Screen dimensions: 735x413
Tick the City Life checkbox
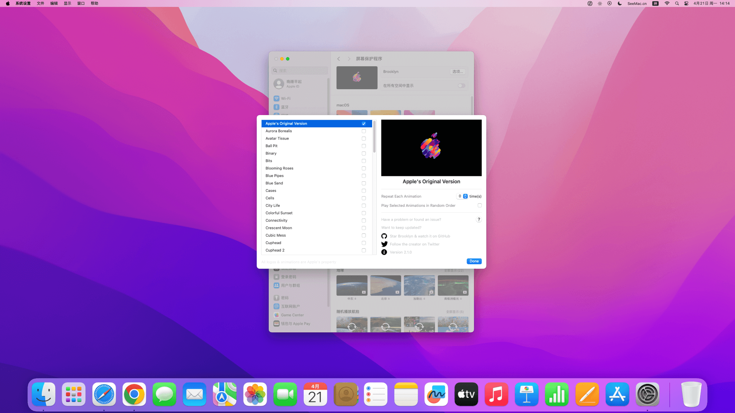pyautogui.click(x=364, y=206)
